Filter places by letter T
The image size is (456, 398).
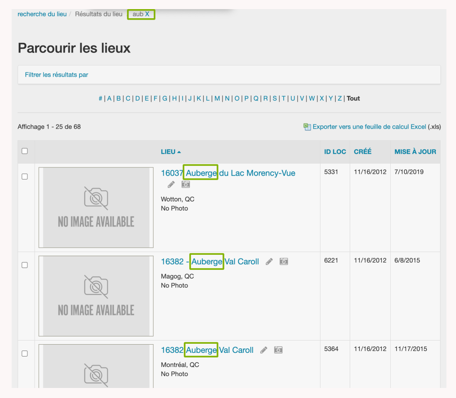tap(284, 98)
